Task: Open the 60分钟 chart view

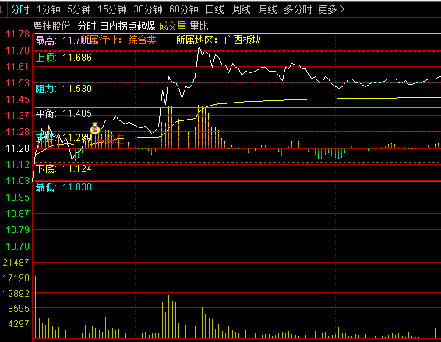Action: click(184, 9)
